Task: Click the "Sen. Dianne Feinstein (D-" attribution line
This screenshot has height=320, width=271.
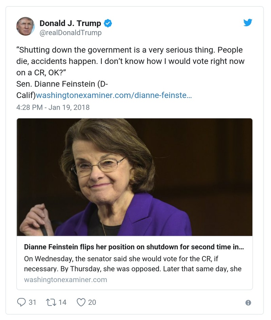Action: pyautogui.click(x=62, y=84)
